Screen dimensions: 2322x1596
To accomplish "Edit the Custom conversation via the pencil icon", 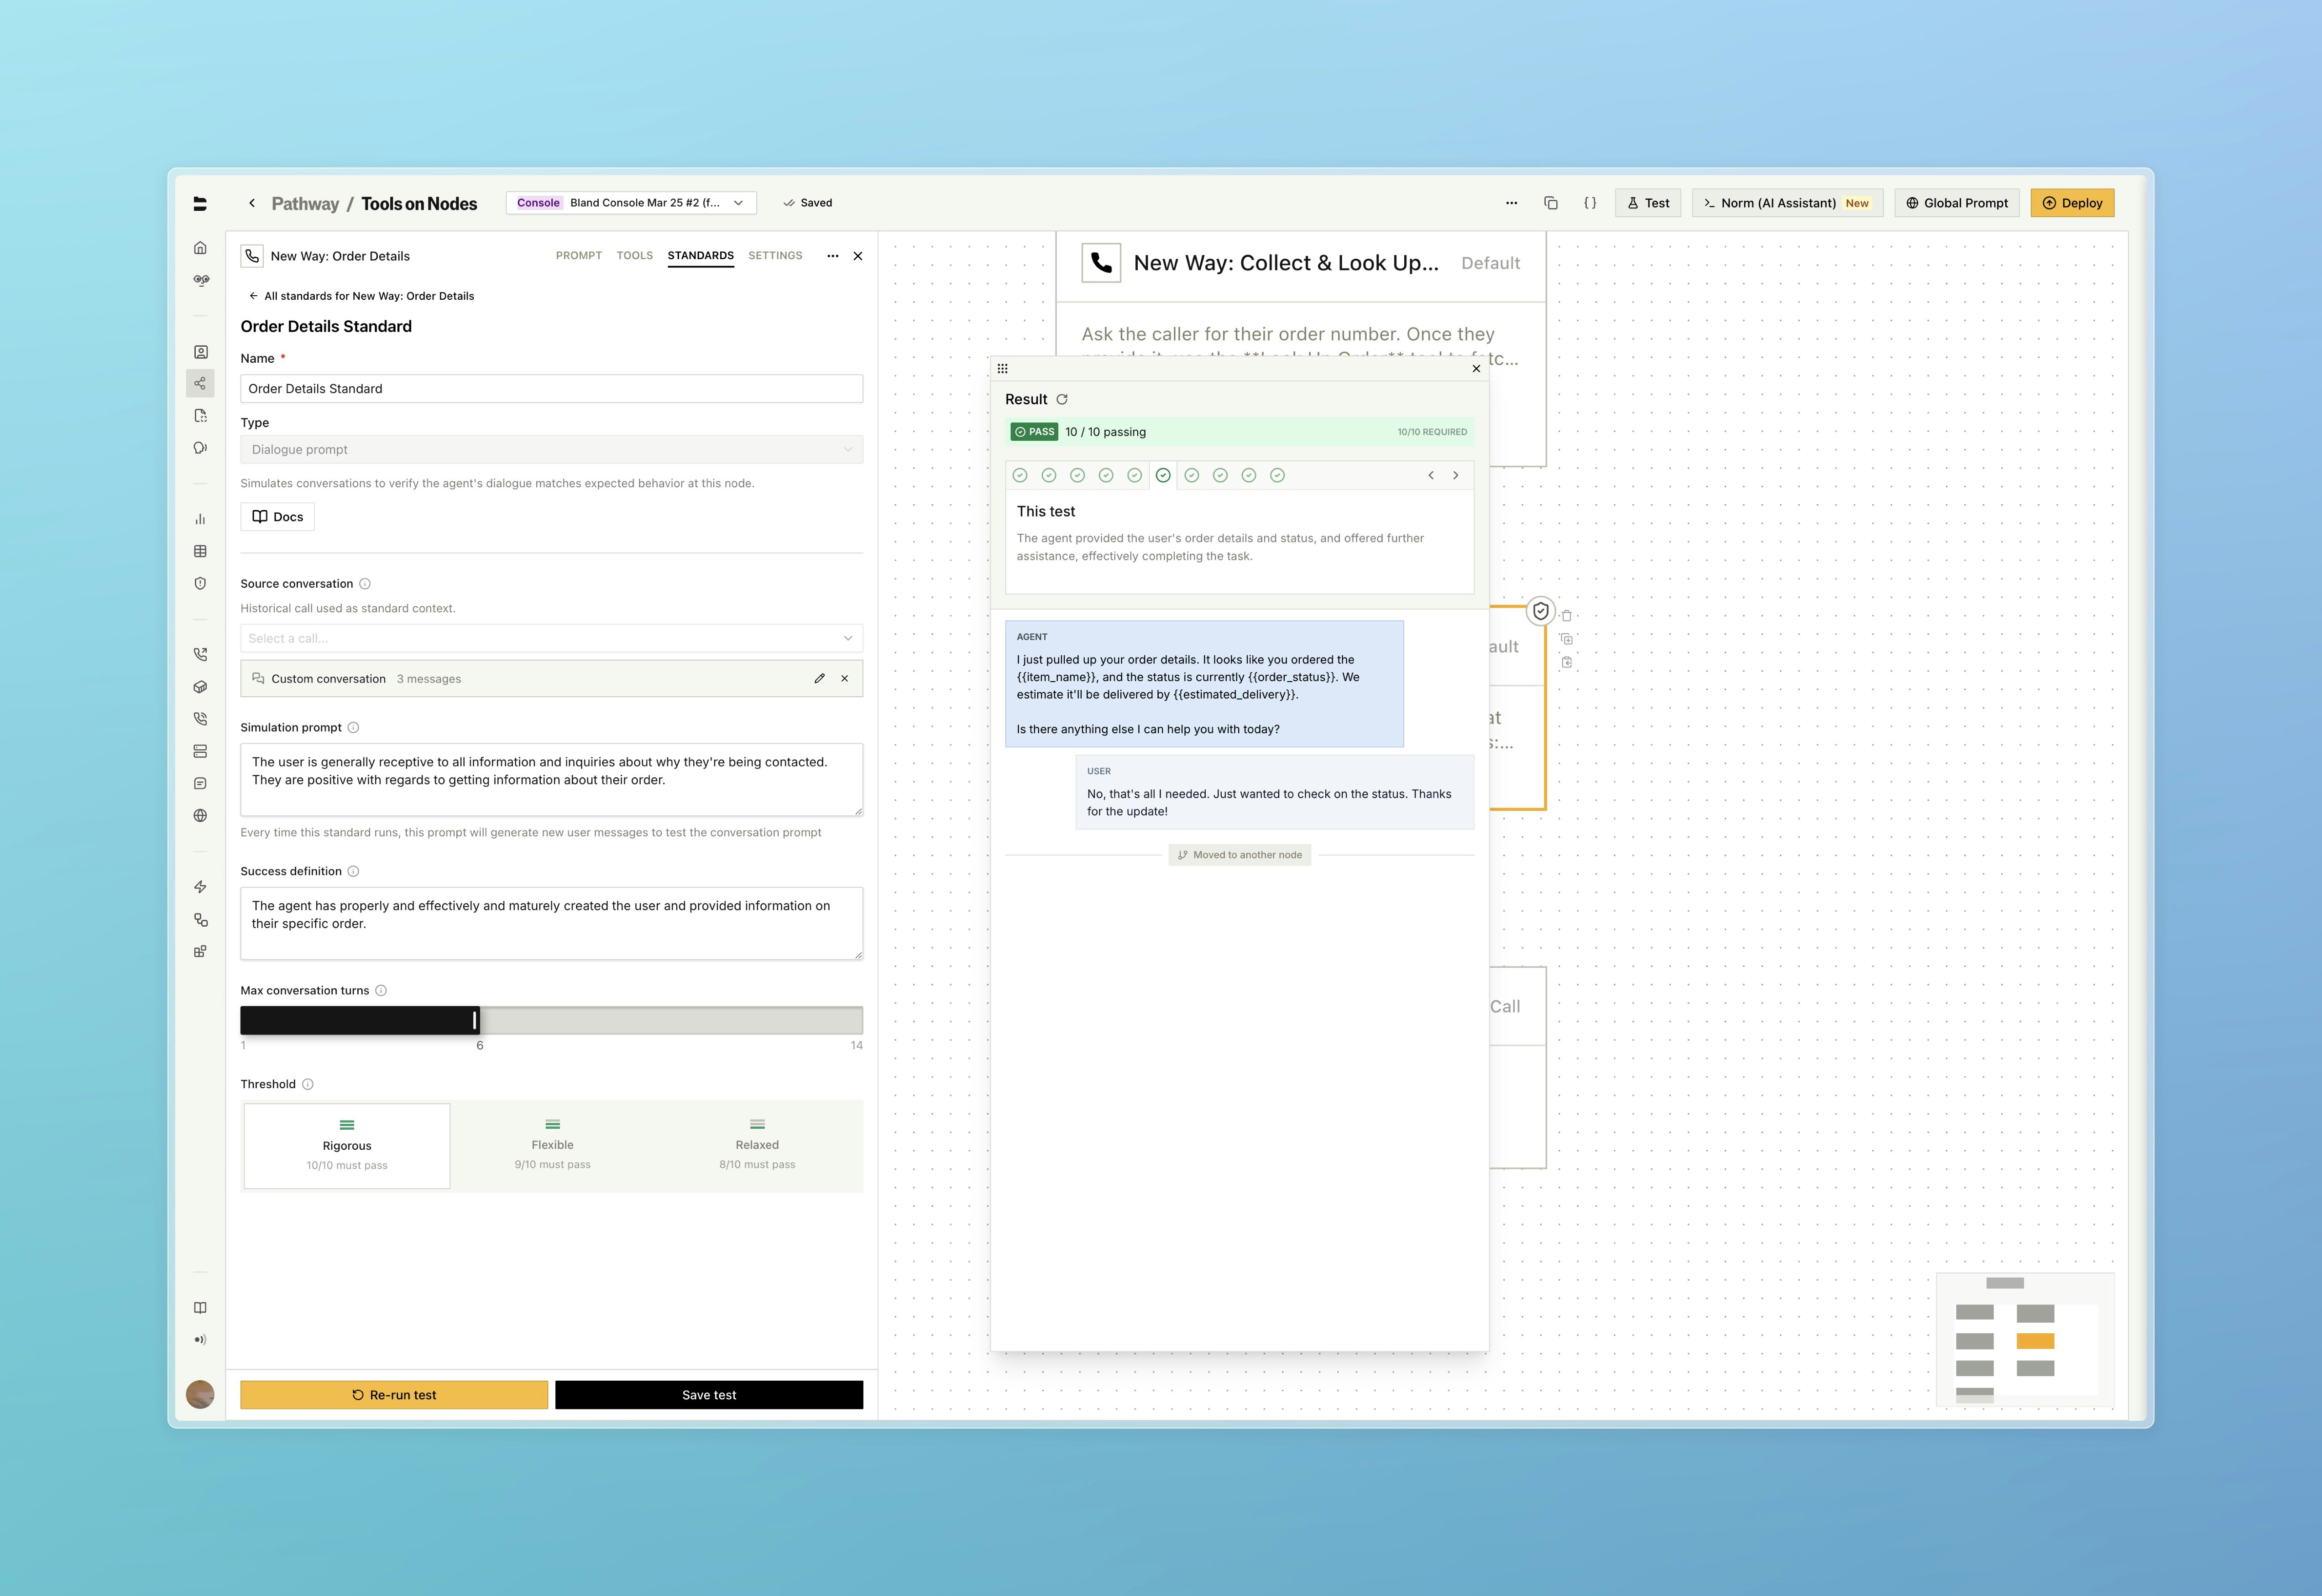I will [x=820, y=678].
